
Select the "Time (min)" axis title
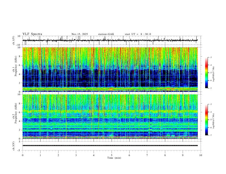coord(114,158)
